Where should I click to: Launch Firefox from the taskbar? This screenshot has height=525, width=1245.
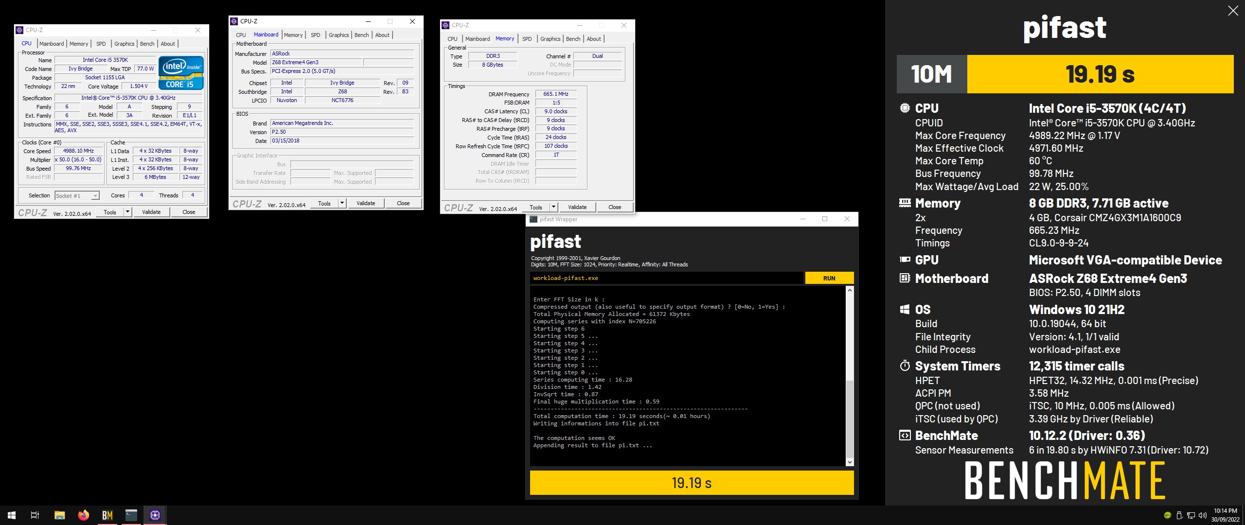84,515
